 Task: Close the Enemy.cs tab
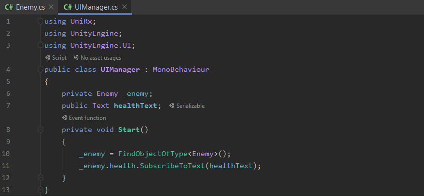point(51,7)
